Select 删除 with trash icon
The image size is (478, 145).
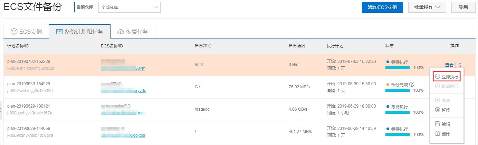tap(443, 134)
